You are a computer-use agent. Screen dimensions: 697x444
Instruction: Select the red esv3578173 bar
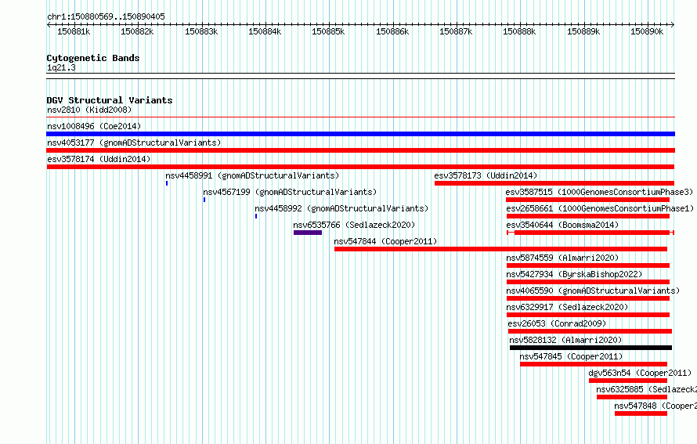[x=554, y=183]
